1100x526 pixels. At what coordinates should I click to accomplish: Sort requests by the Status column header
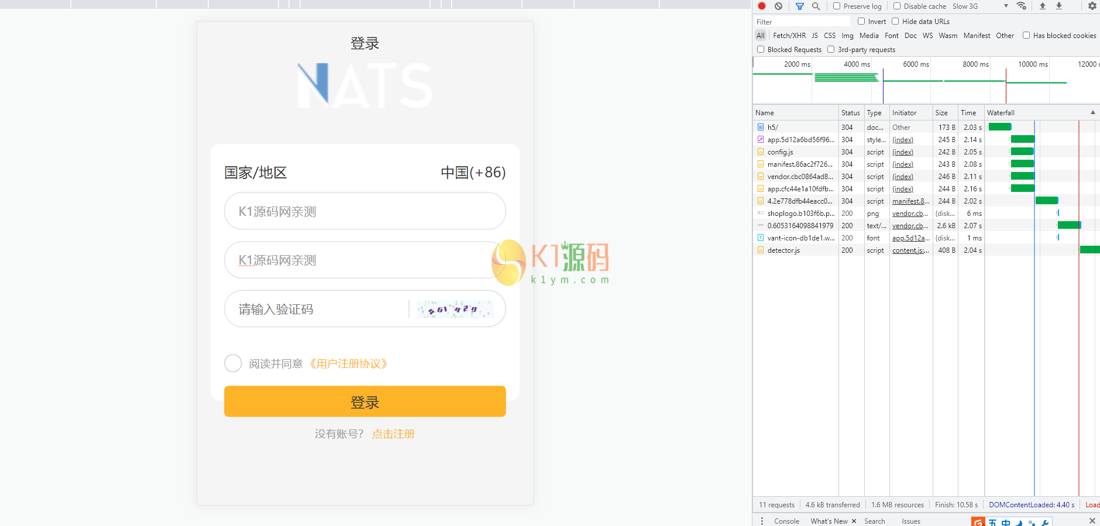[851, 113]
